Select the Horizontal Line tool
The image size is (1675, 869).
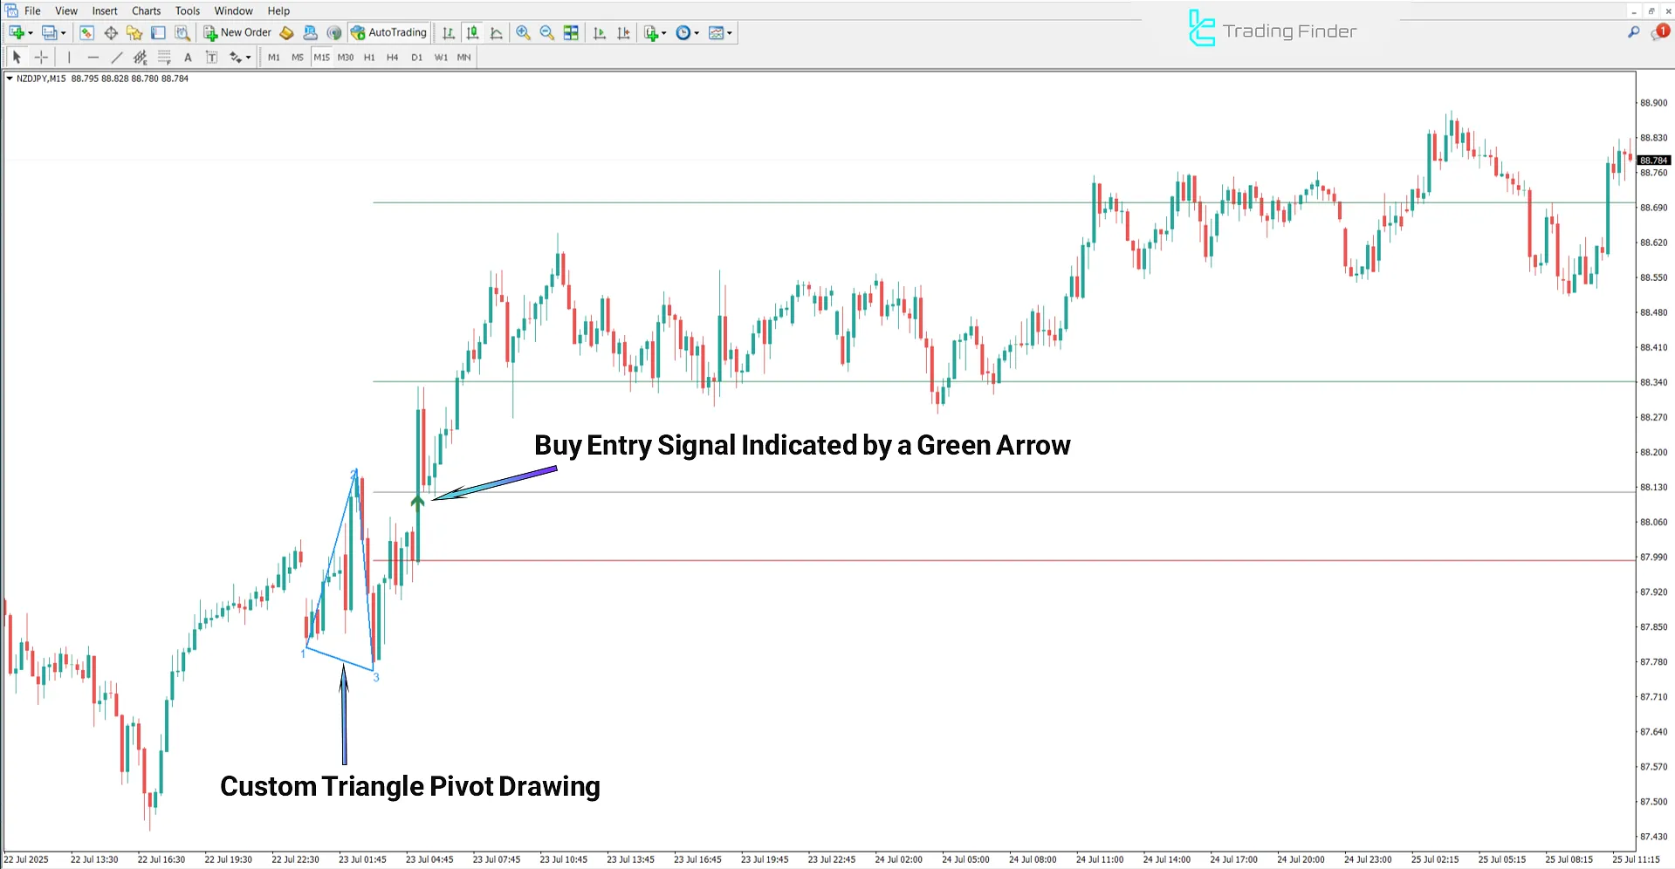tap(93, 57)
